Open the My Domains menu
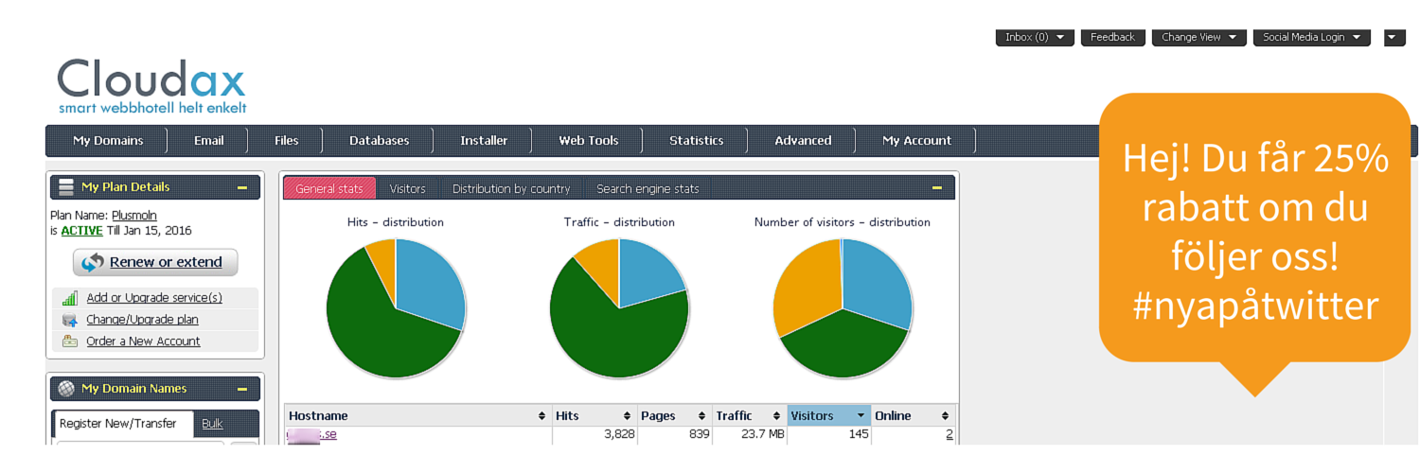Image resolution: width=1420 pixels, height=473 pixels. pyautogui.click(x=108, y=141)
